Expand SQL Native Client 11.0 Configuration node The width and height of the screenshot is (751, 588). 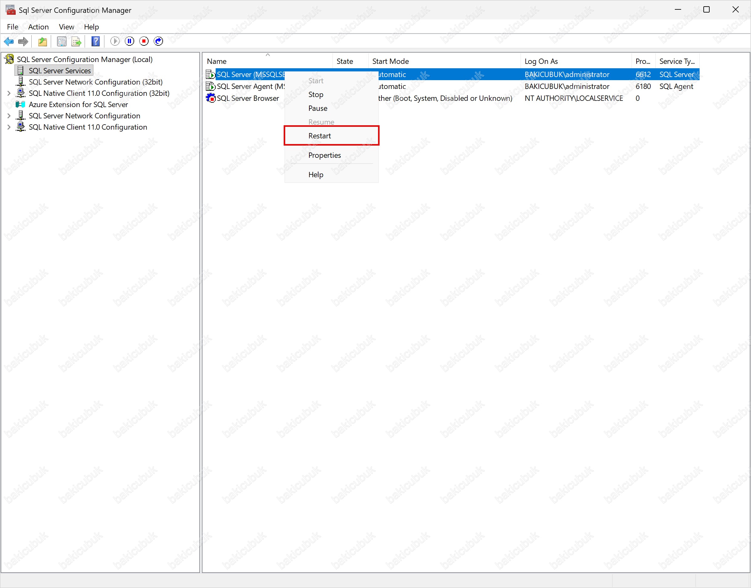(x=9, y=127)
